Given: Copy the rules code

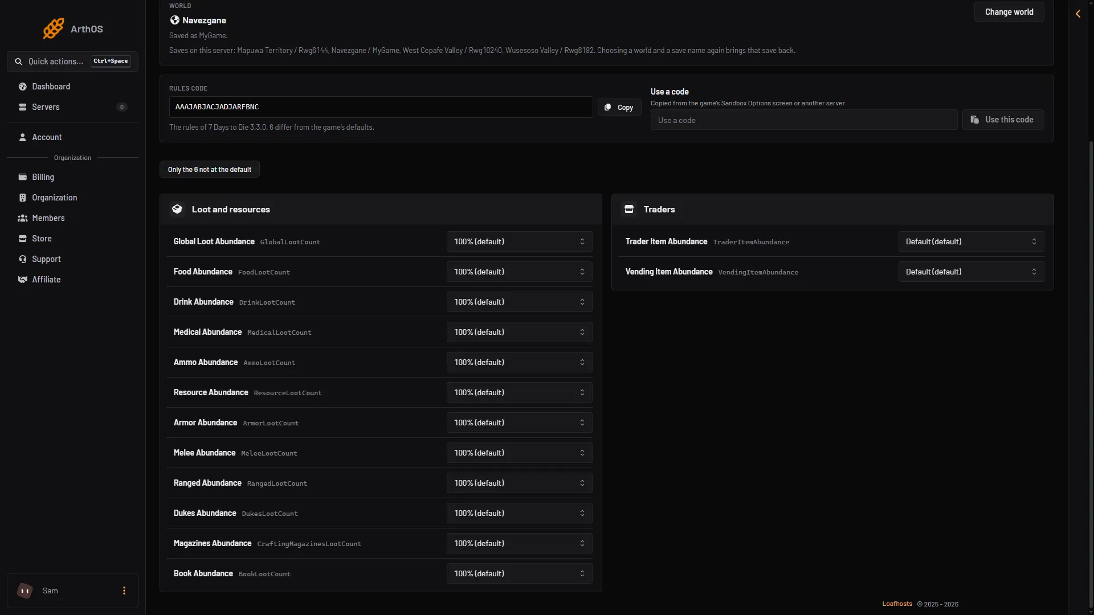Looking at the screenshot, I should [x=619, y=107].
